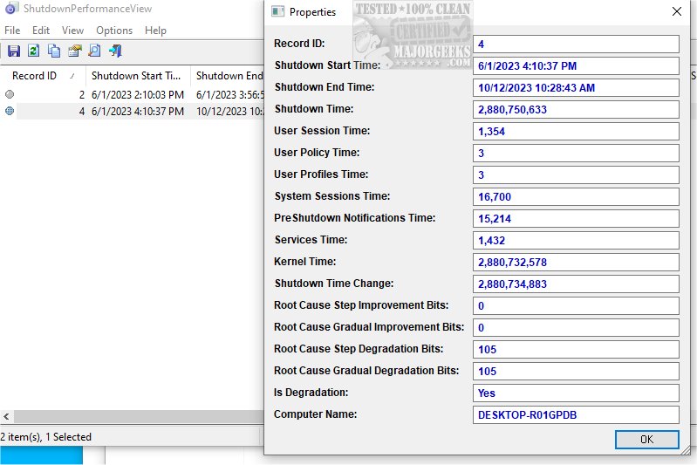This screenshot has height=465, width=697.
Task: Click the 'User Session Time:' label
Action: (322, 131)
